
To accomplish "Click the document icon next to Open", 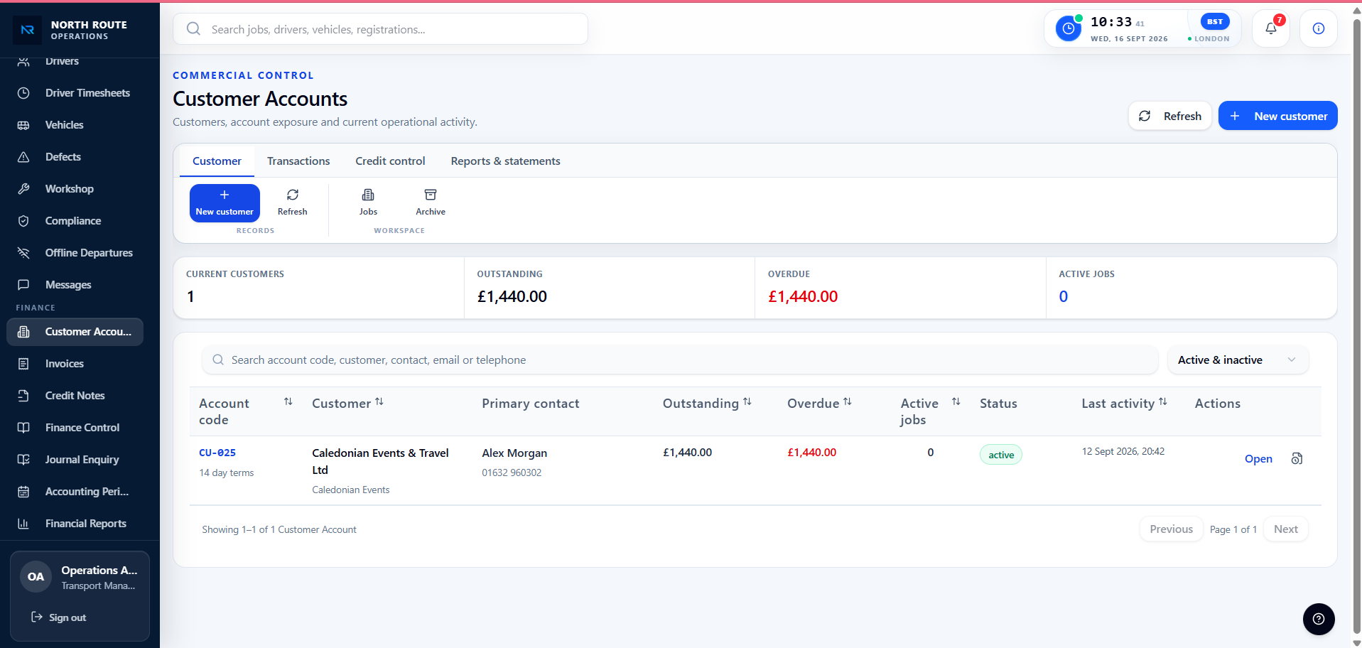I will 1297,458.
